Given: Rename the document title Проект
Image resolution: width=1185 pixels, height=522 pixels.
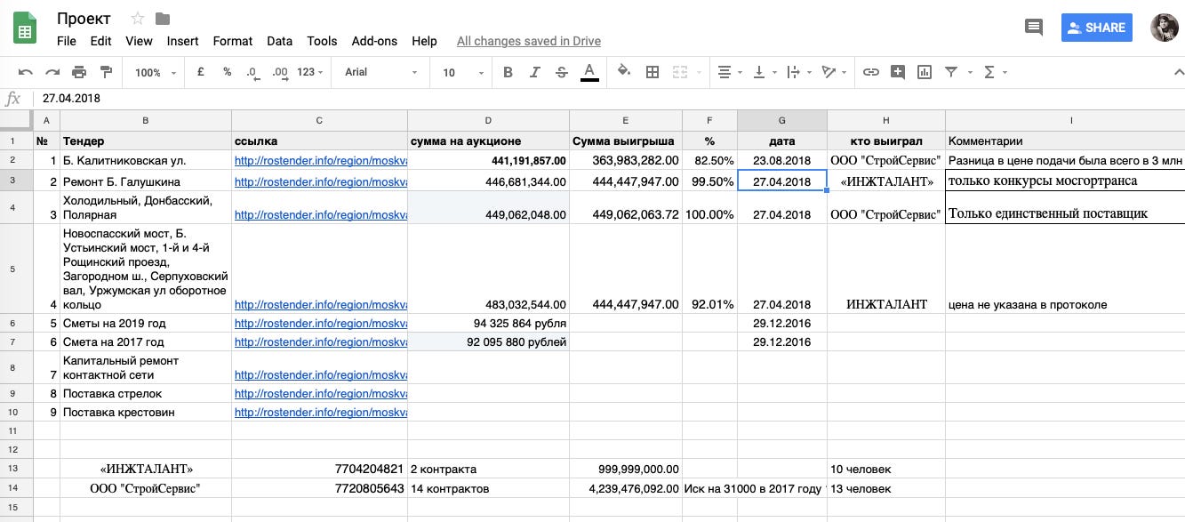Looking at the screenshot, I should coord(84,19).
